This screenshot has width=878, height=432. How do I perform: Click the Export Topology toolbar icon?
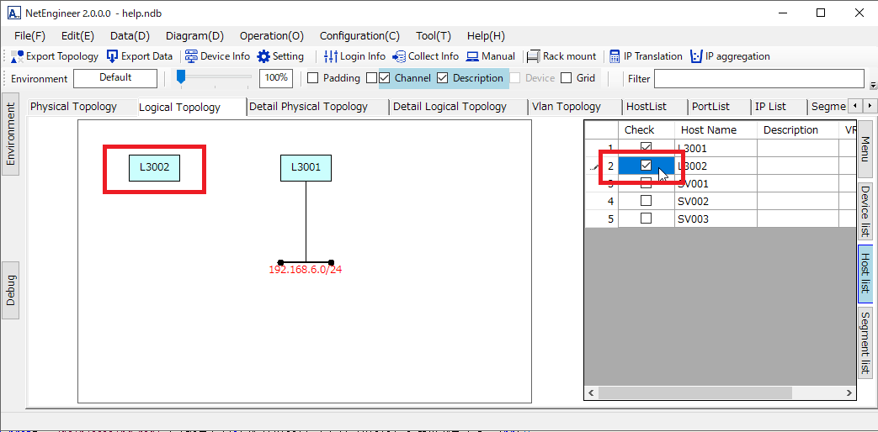pyautogui.click(x=18, y=56)
